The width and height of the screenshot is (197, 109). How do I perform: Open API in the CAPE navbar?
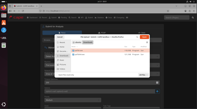81,18
